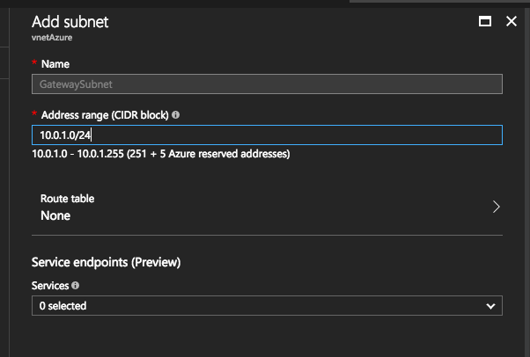The height and width of the screenshot is (357, 530).
Task: Click the Add subnet title heading
Action: 70,22
